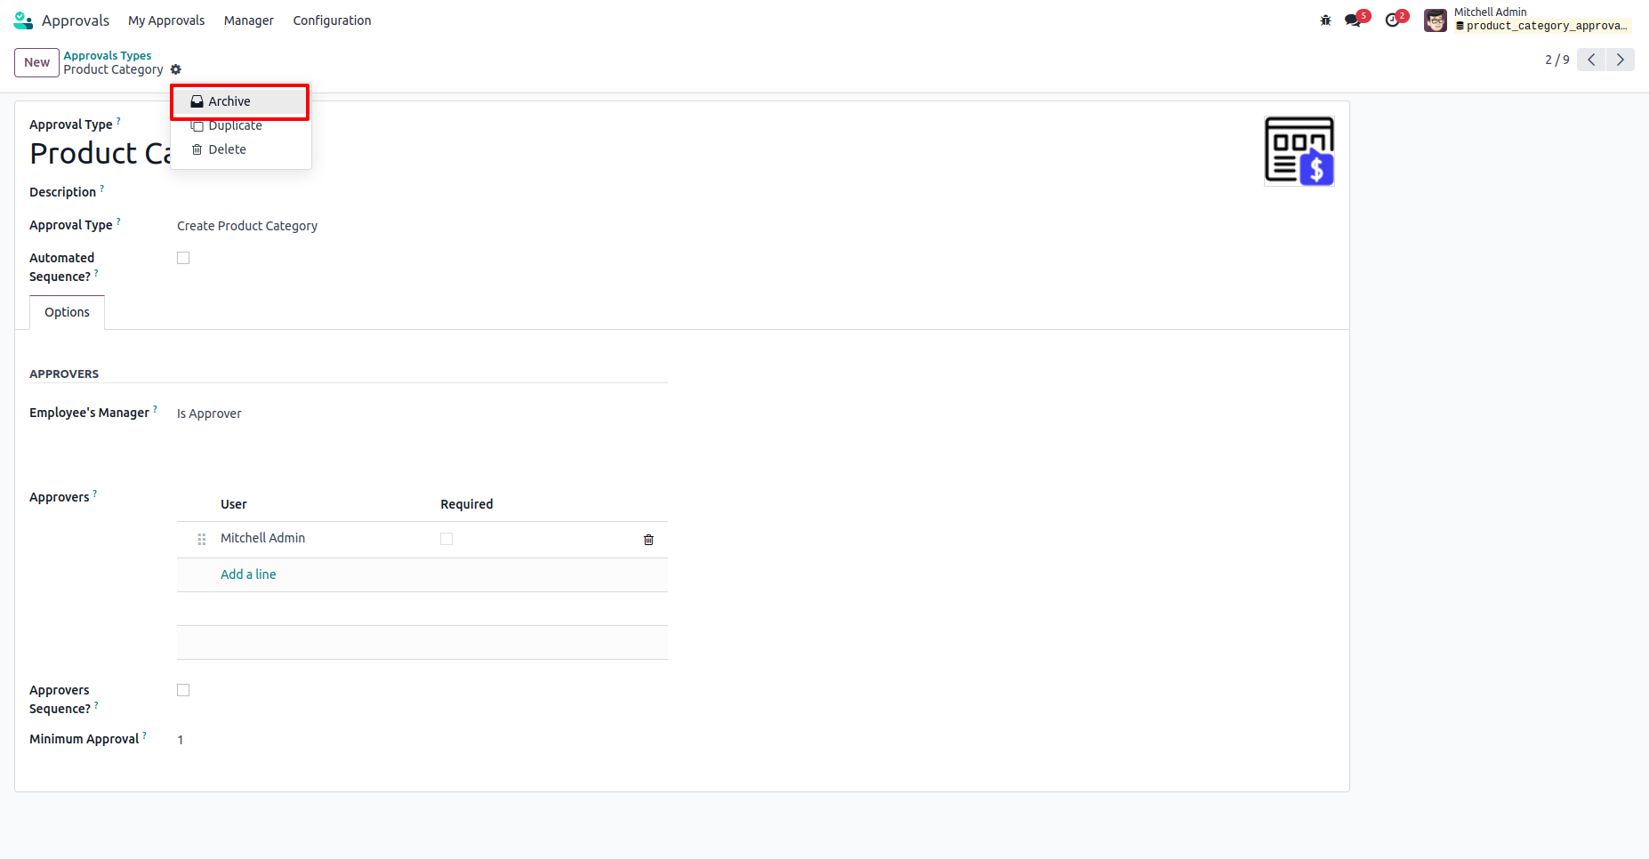Toggle Required checkbox for Mitchell Admin
Viewport: 1649px width, 859px height.
446,539
